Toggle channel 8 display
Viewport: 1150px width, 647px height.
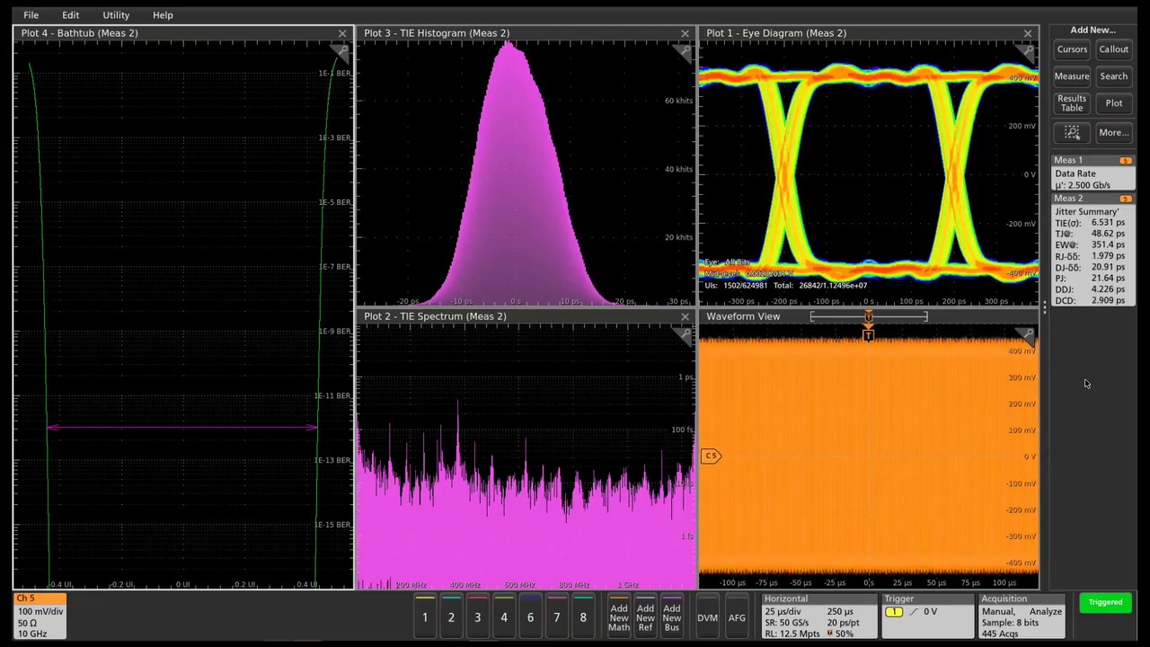point(582,617)
